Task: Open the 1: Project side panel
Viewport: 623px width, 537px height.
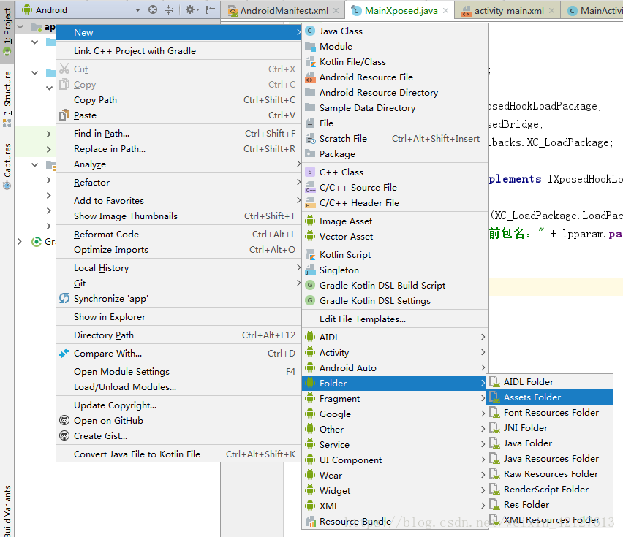Action: (x=7, y=33)
